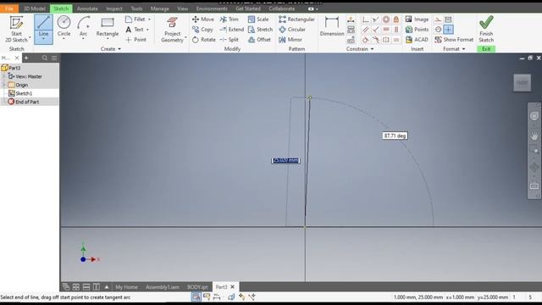Open the Fillet dropdown arrow
This screenshot has height=305, width=542.
(x=149, y=19)
